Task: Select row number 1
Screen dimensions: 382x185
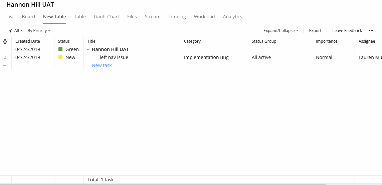Action: coord(5,49)
